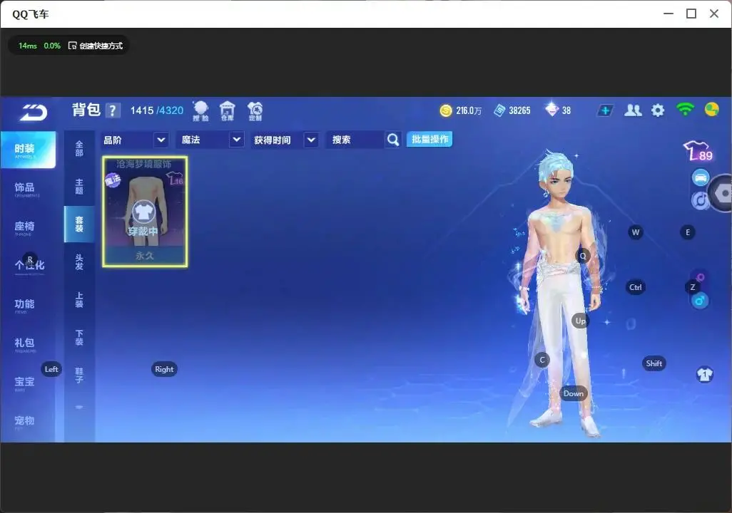Screen dimensions: 732x513
Task: Switch to the 个性化 tab
Action: pos(28,266)
